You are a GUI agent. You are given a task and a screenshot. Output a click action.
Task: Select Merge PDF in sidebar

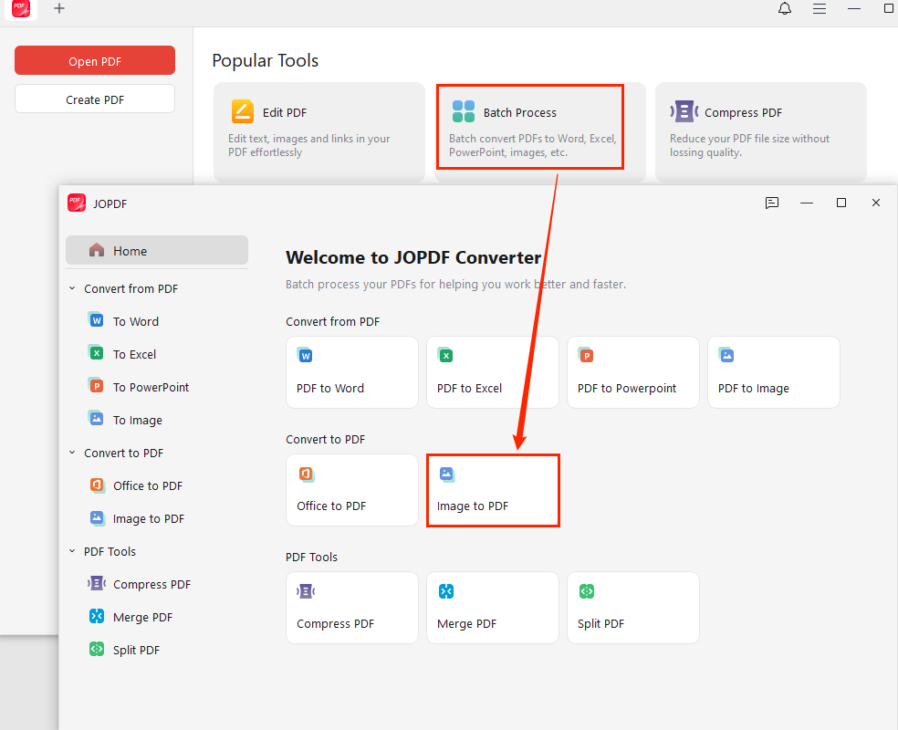[142, 617]
